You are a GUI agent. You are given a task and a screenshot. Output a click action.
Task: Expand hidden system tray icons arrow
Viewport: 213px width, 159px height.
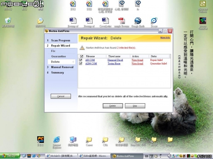[x=169, y=156]
